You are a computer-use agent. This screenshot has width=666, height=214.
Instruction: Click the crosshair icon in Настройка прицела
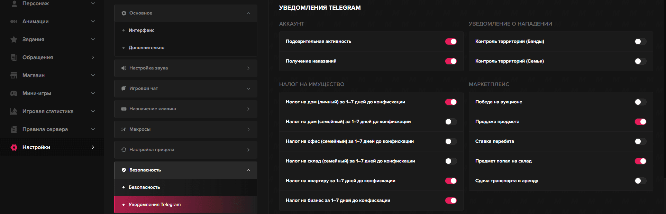124,150
